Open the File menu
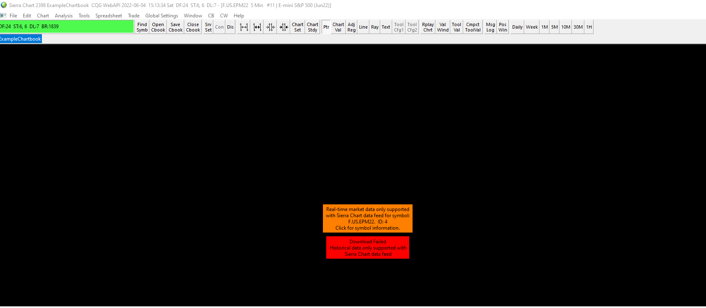This screenshot has width=706, height=308. click(13, 16)
